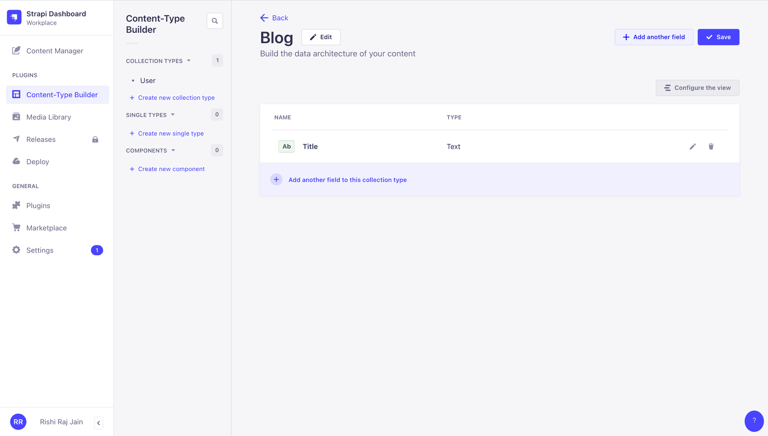Click the pencil icon for Title field
Image resolution: width=768 pixels, height=436 pixels.
(x=693, y=147)
